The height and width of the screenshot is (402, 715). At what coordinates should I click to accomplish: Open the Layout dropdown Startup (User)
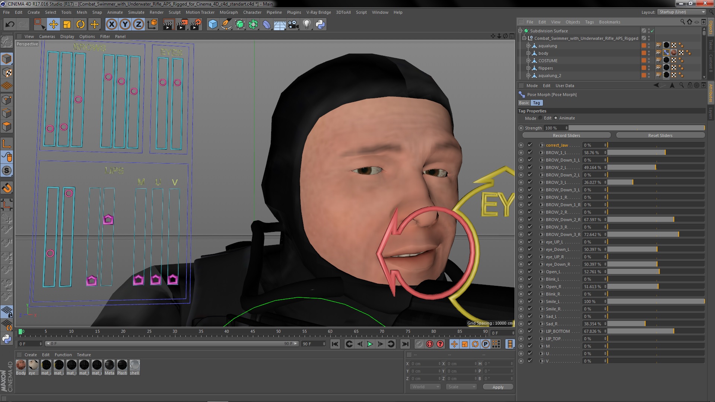(681, 12)
